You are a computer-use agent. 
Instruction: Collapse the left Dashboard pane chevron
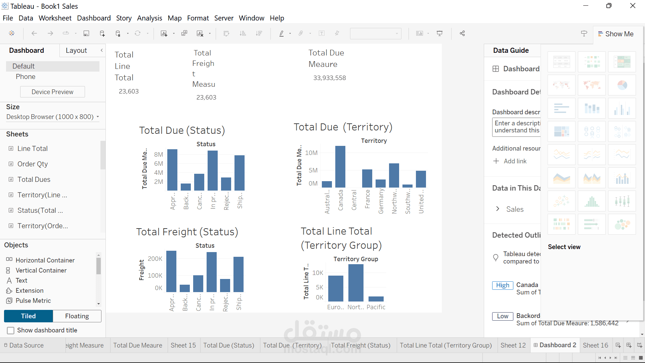point(101,50)
